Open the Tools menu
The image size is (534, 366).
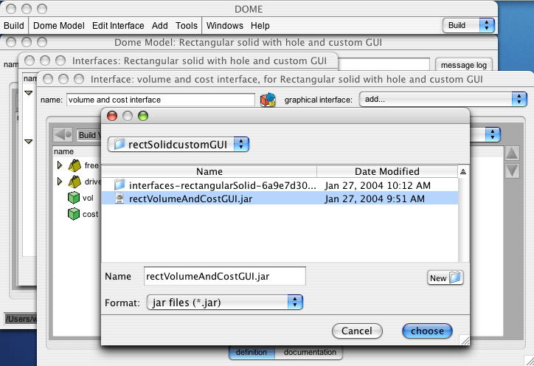coord(187,26)
